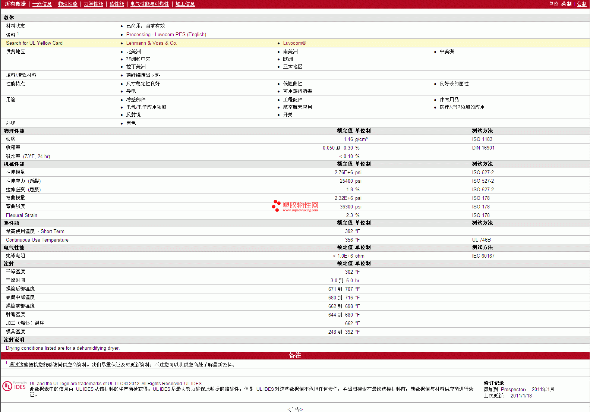Open Lehmann & Voss & Co. link
The height and width of the screenshot is (412, 590).
[x=151, y=43]
